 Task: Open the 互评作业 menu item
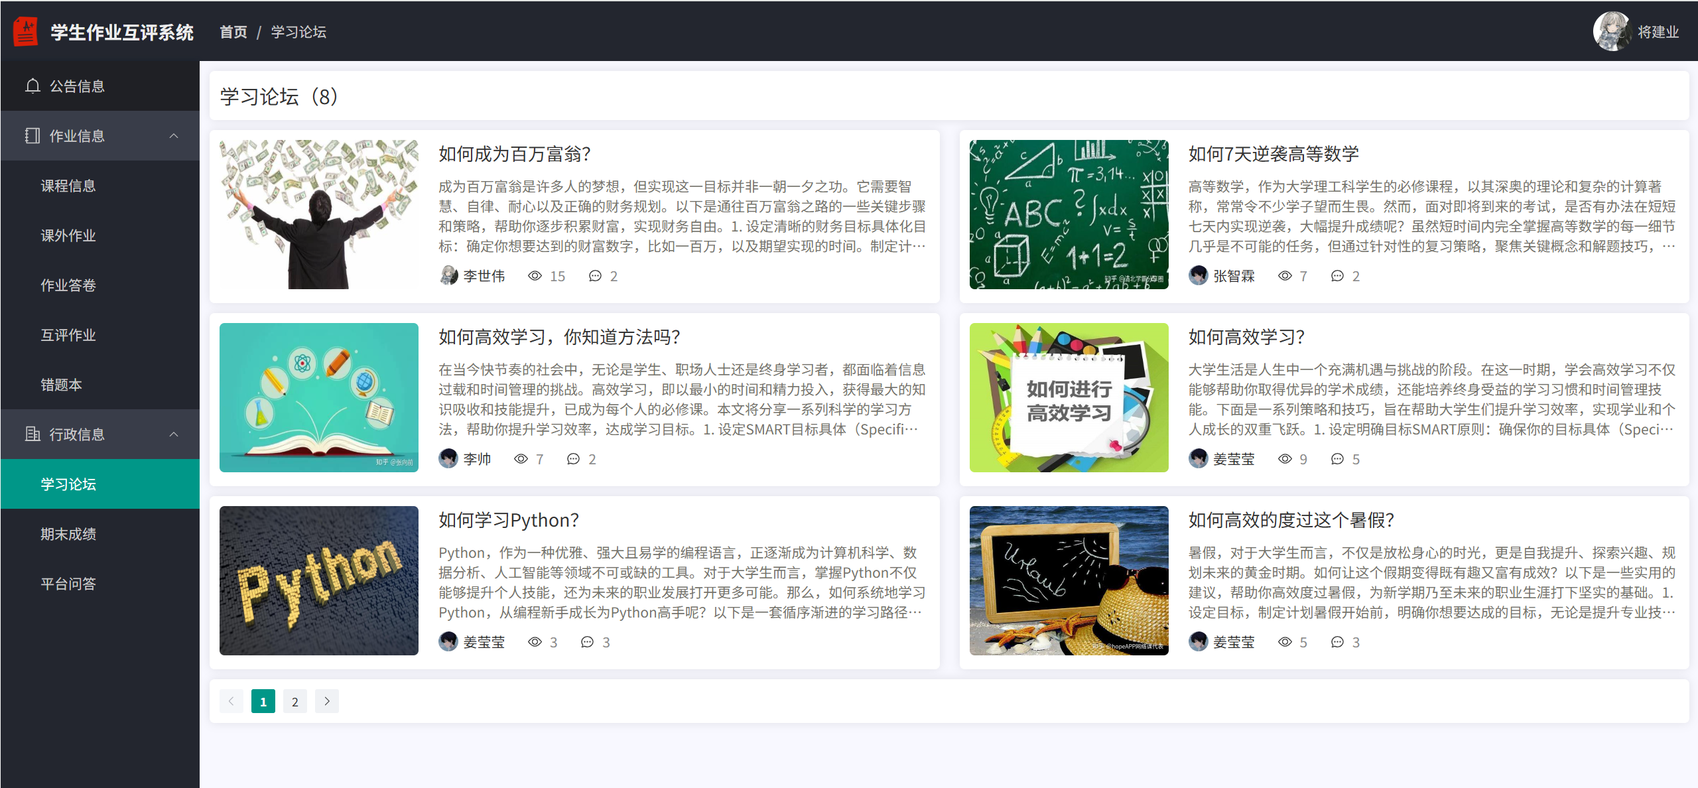68,335
